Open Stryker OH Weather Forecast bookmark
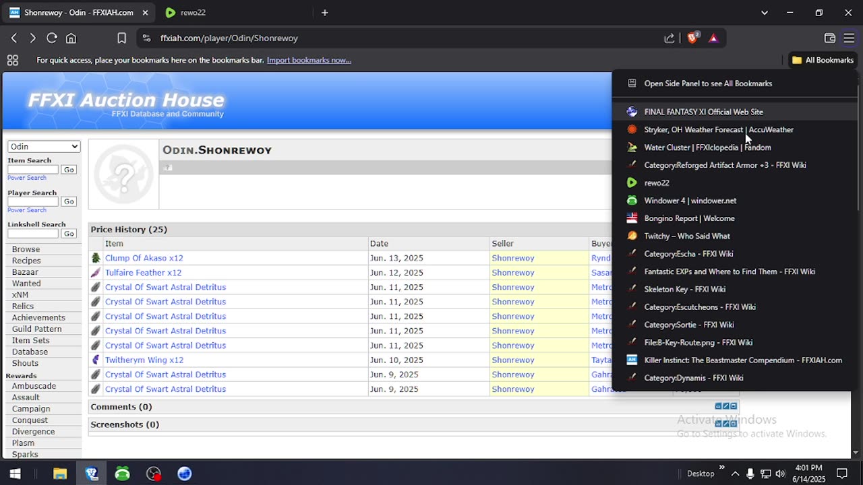863x485 pixels. coord(735,129)
